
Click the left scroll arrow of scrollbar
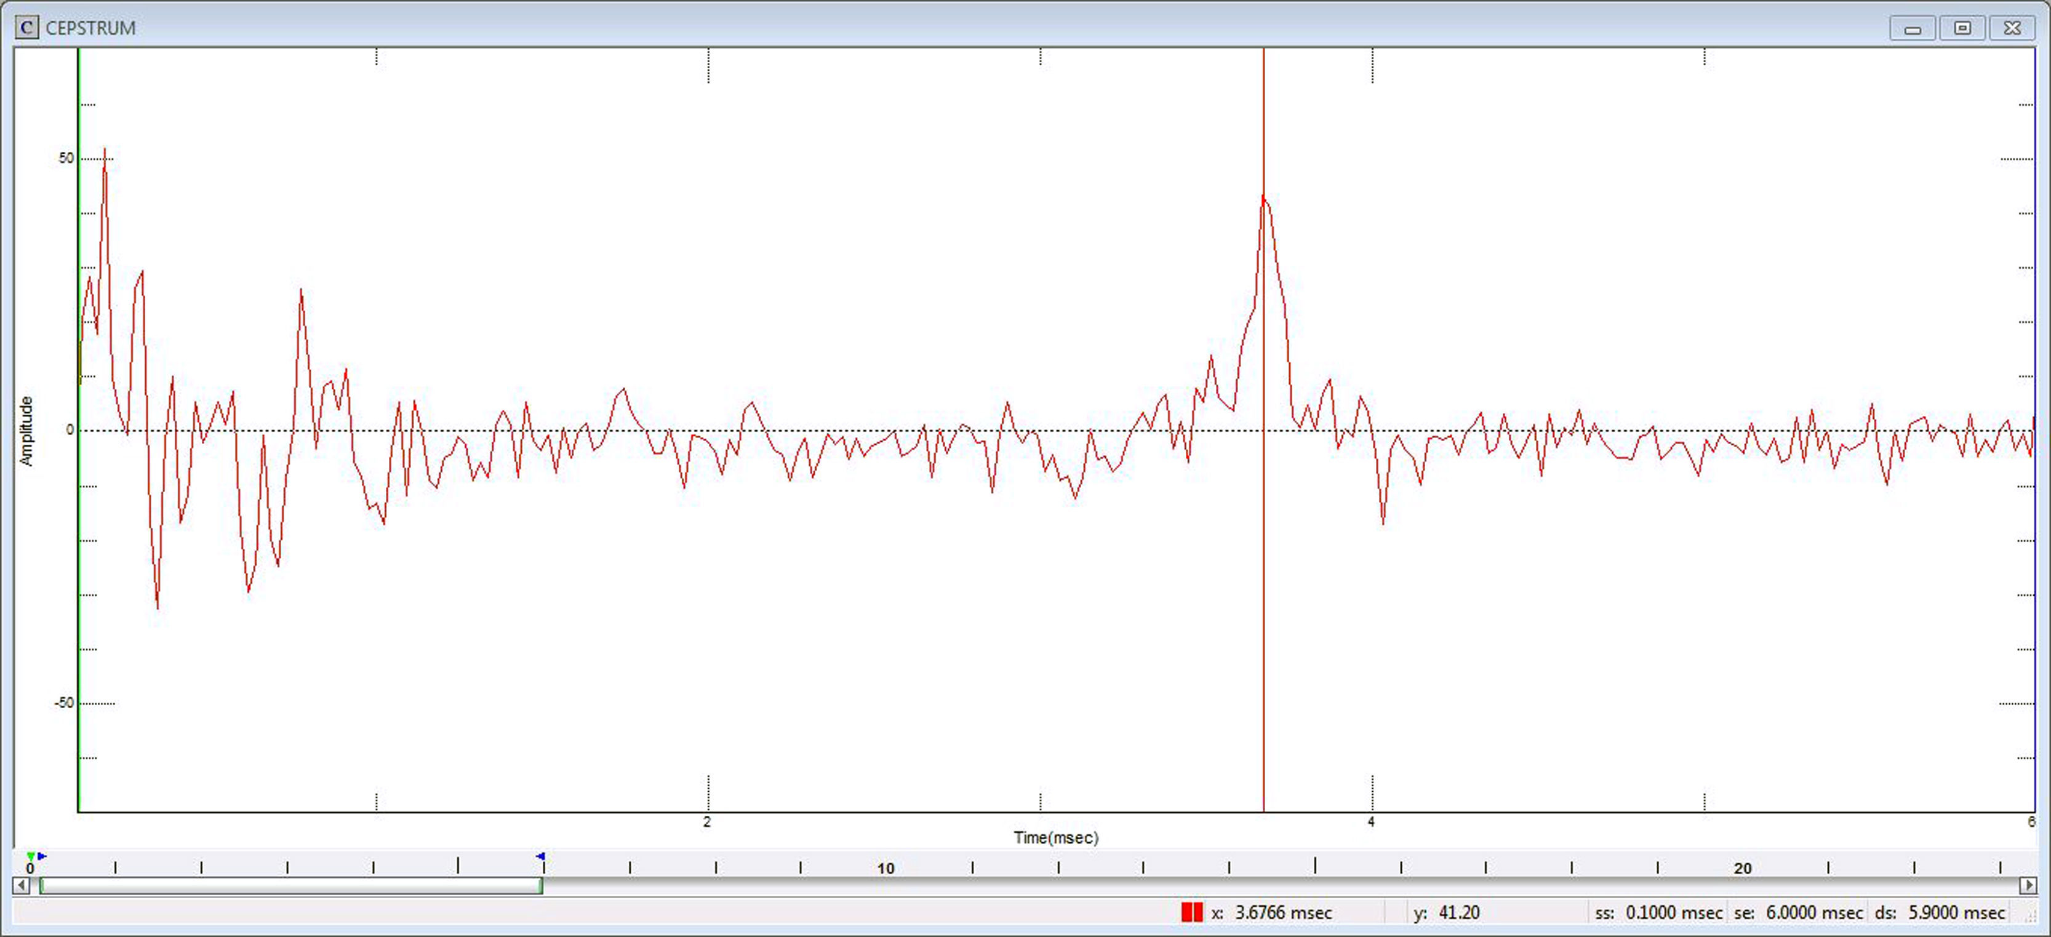[x=22, y=885]
